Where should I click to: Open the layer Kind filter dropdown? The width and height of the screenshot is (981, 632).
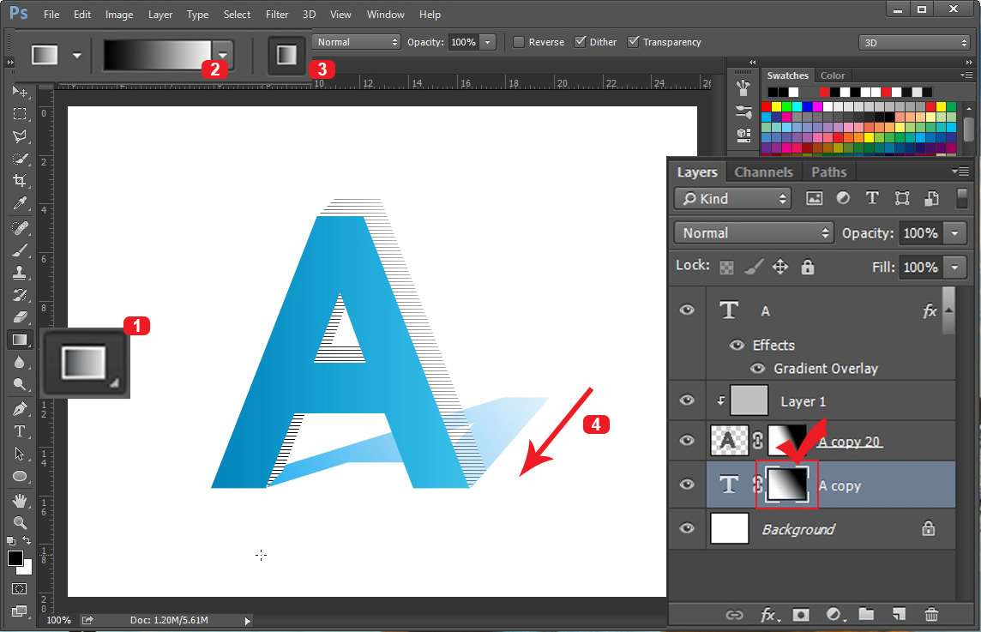tap(732, 198)
